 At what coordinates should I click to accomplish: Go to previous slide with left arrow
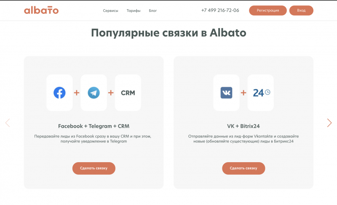click(7, 123)
